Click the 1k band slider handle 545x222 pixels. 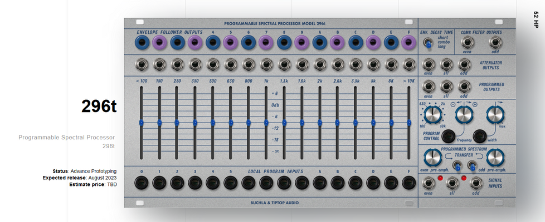click(266, 123)
